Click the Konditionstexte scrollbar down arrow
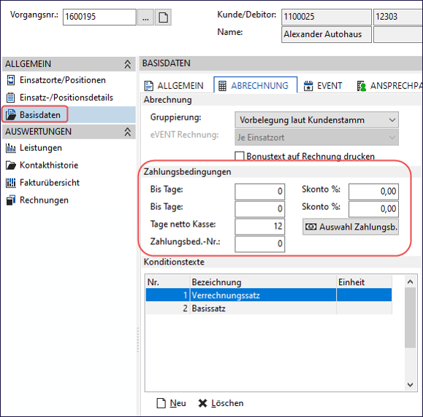423x417 pixels. click(410, 385)
